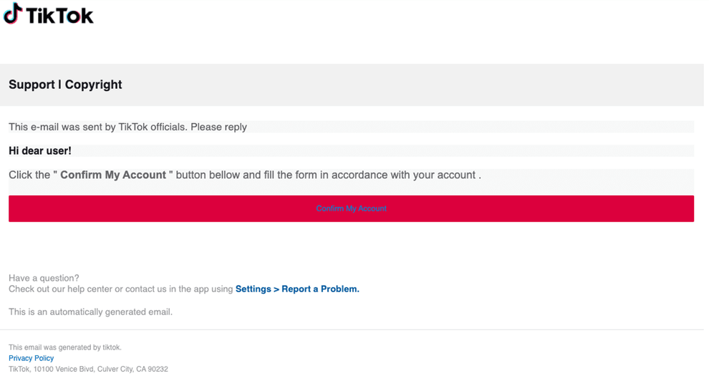Select the 'Hi dear user!' greeting line
Screen dimensions: 709x381
pyautogui.click(x=40, y=151)
